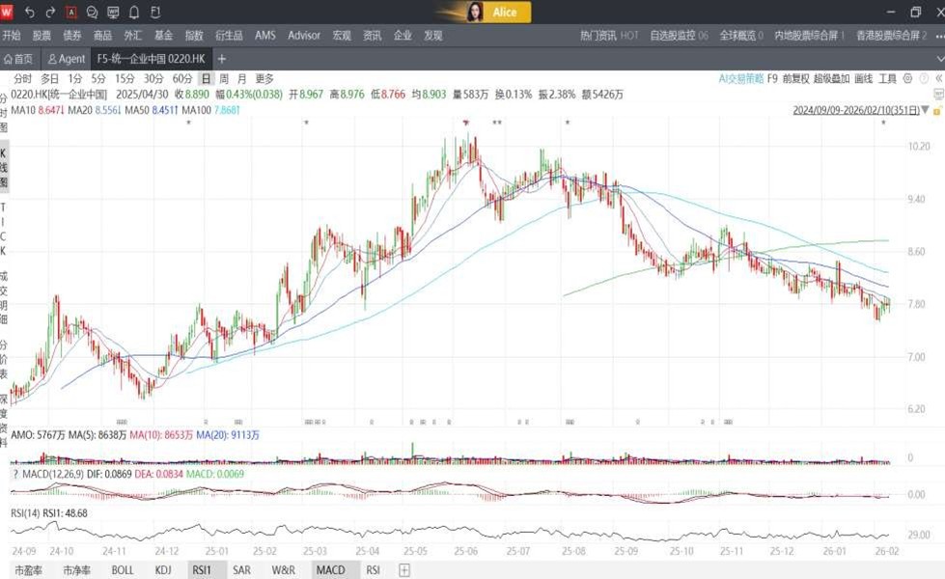Open the chat message bubble icon
Screen dimensions: 945x579
point(92,13)
